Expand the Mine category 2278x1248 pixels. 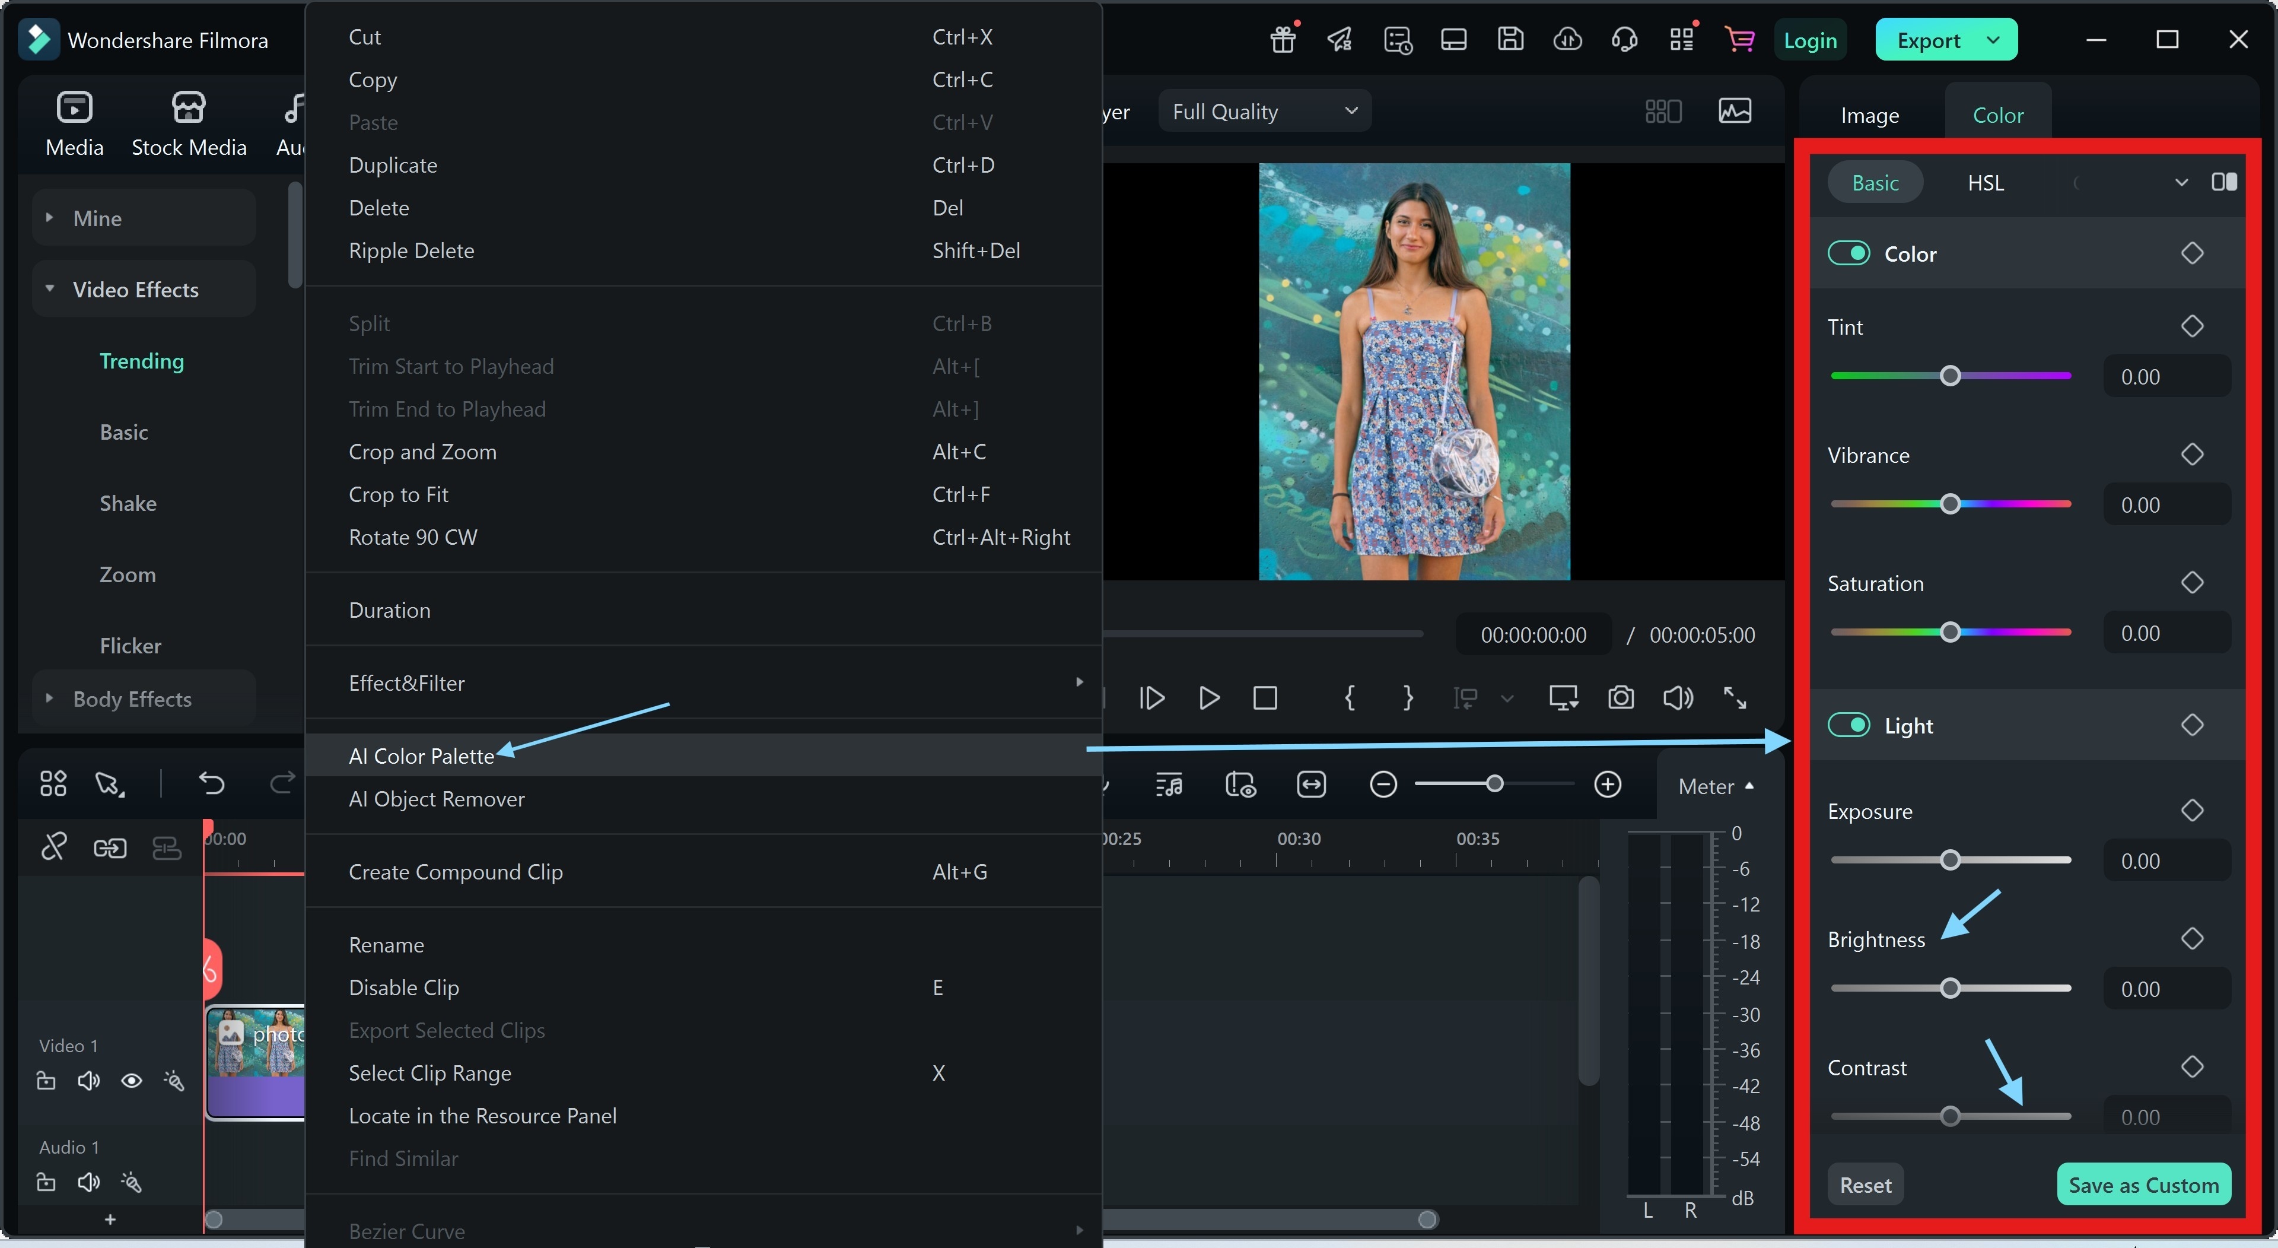[49, 218]
